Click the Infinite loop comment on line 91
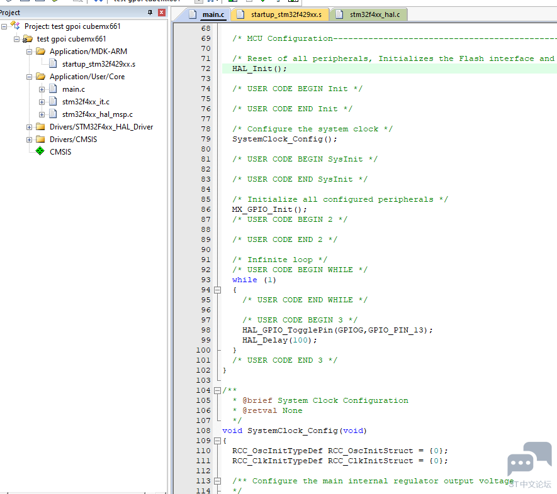This screenshot has width=557, height=494. pos(280,260)
